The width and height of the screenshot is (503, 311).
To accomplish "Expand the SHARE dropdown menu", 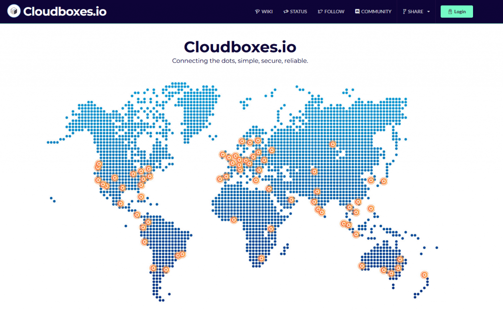I will pos(416,12).
